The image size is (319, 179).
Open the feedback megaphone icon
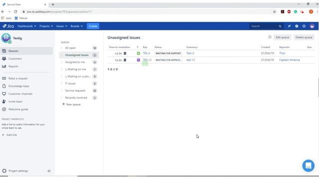click(x=289, y=26)
